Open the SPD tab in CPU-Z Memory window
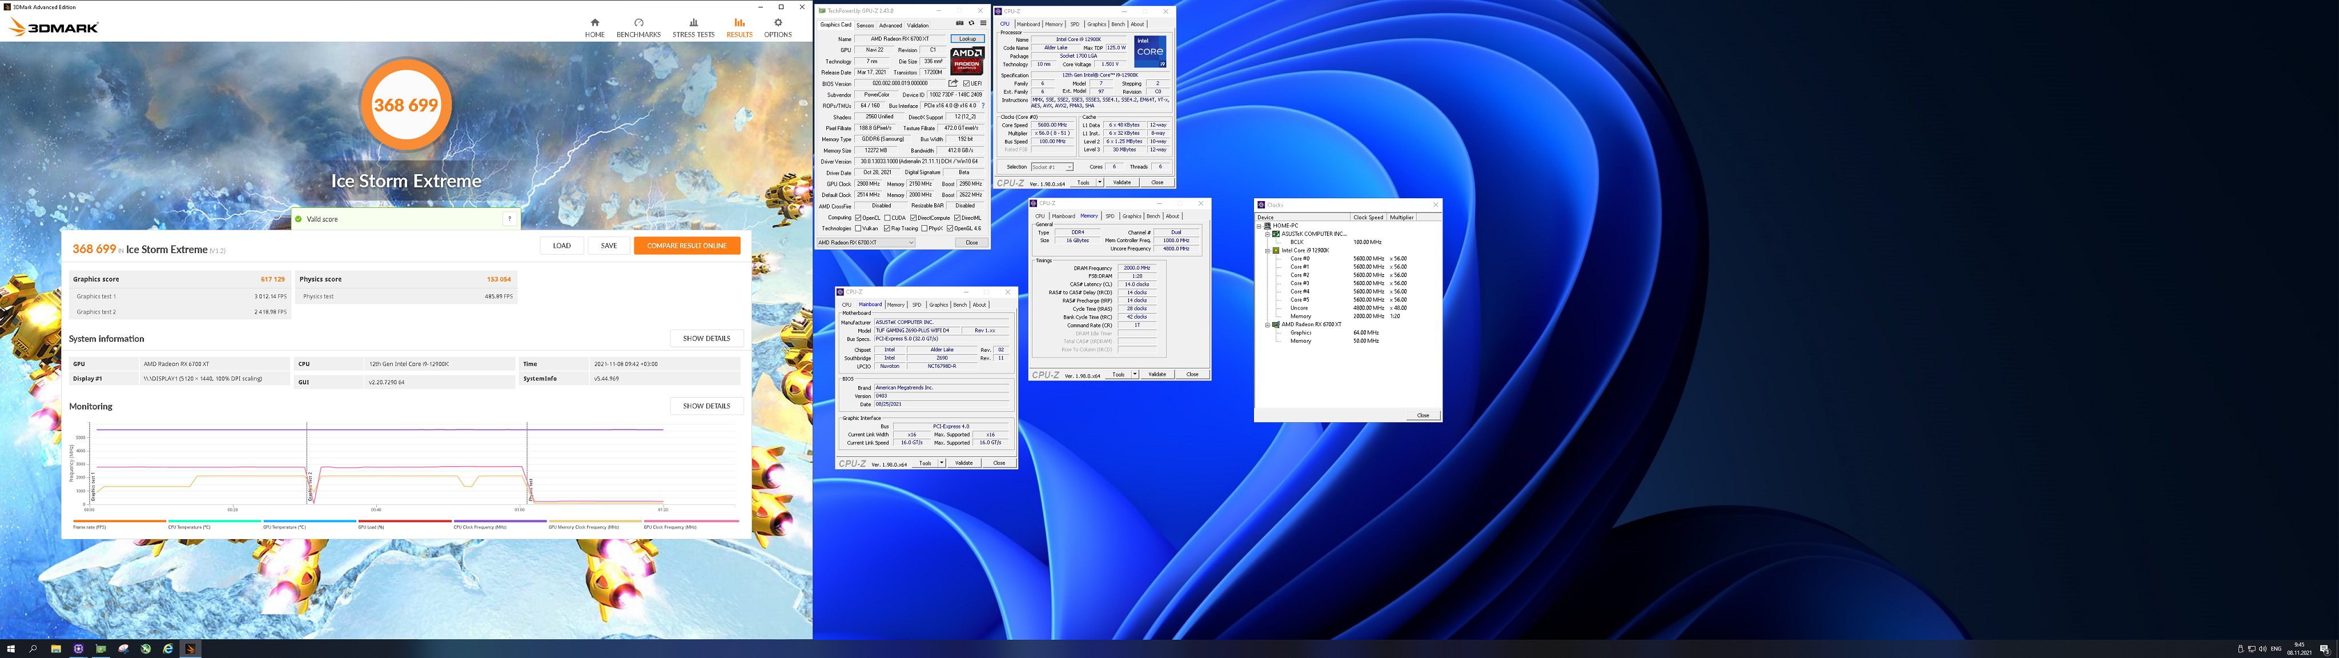 click(x=1110, y=216)
